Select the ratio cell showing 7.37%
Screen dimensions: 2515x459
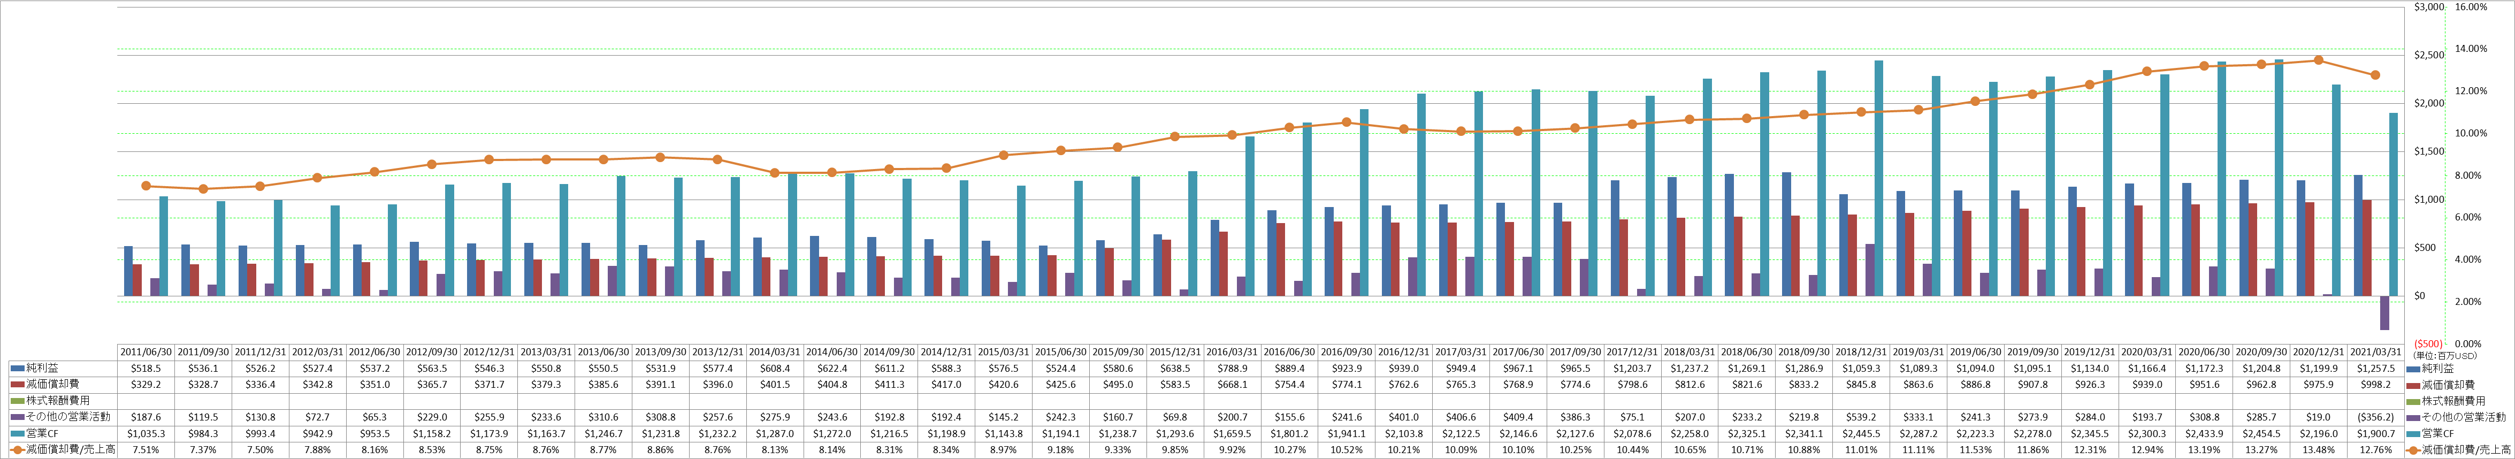(203, 449)
